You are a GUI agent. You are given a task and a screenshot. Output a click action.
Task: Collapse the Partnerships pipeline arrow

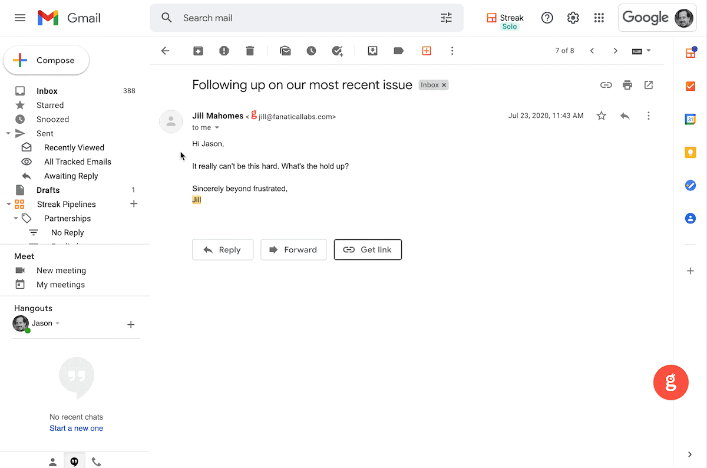point(15,219)
